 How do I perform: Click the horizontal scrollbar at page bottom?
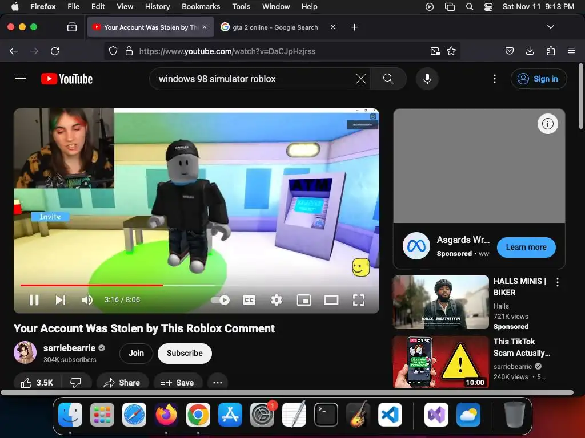pos(287,392)
